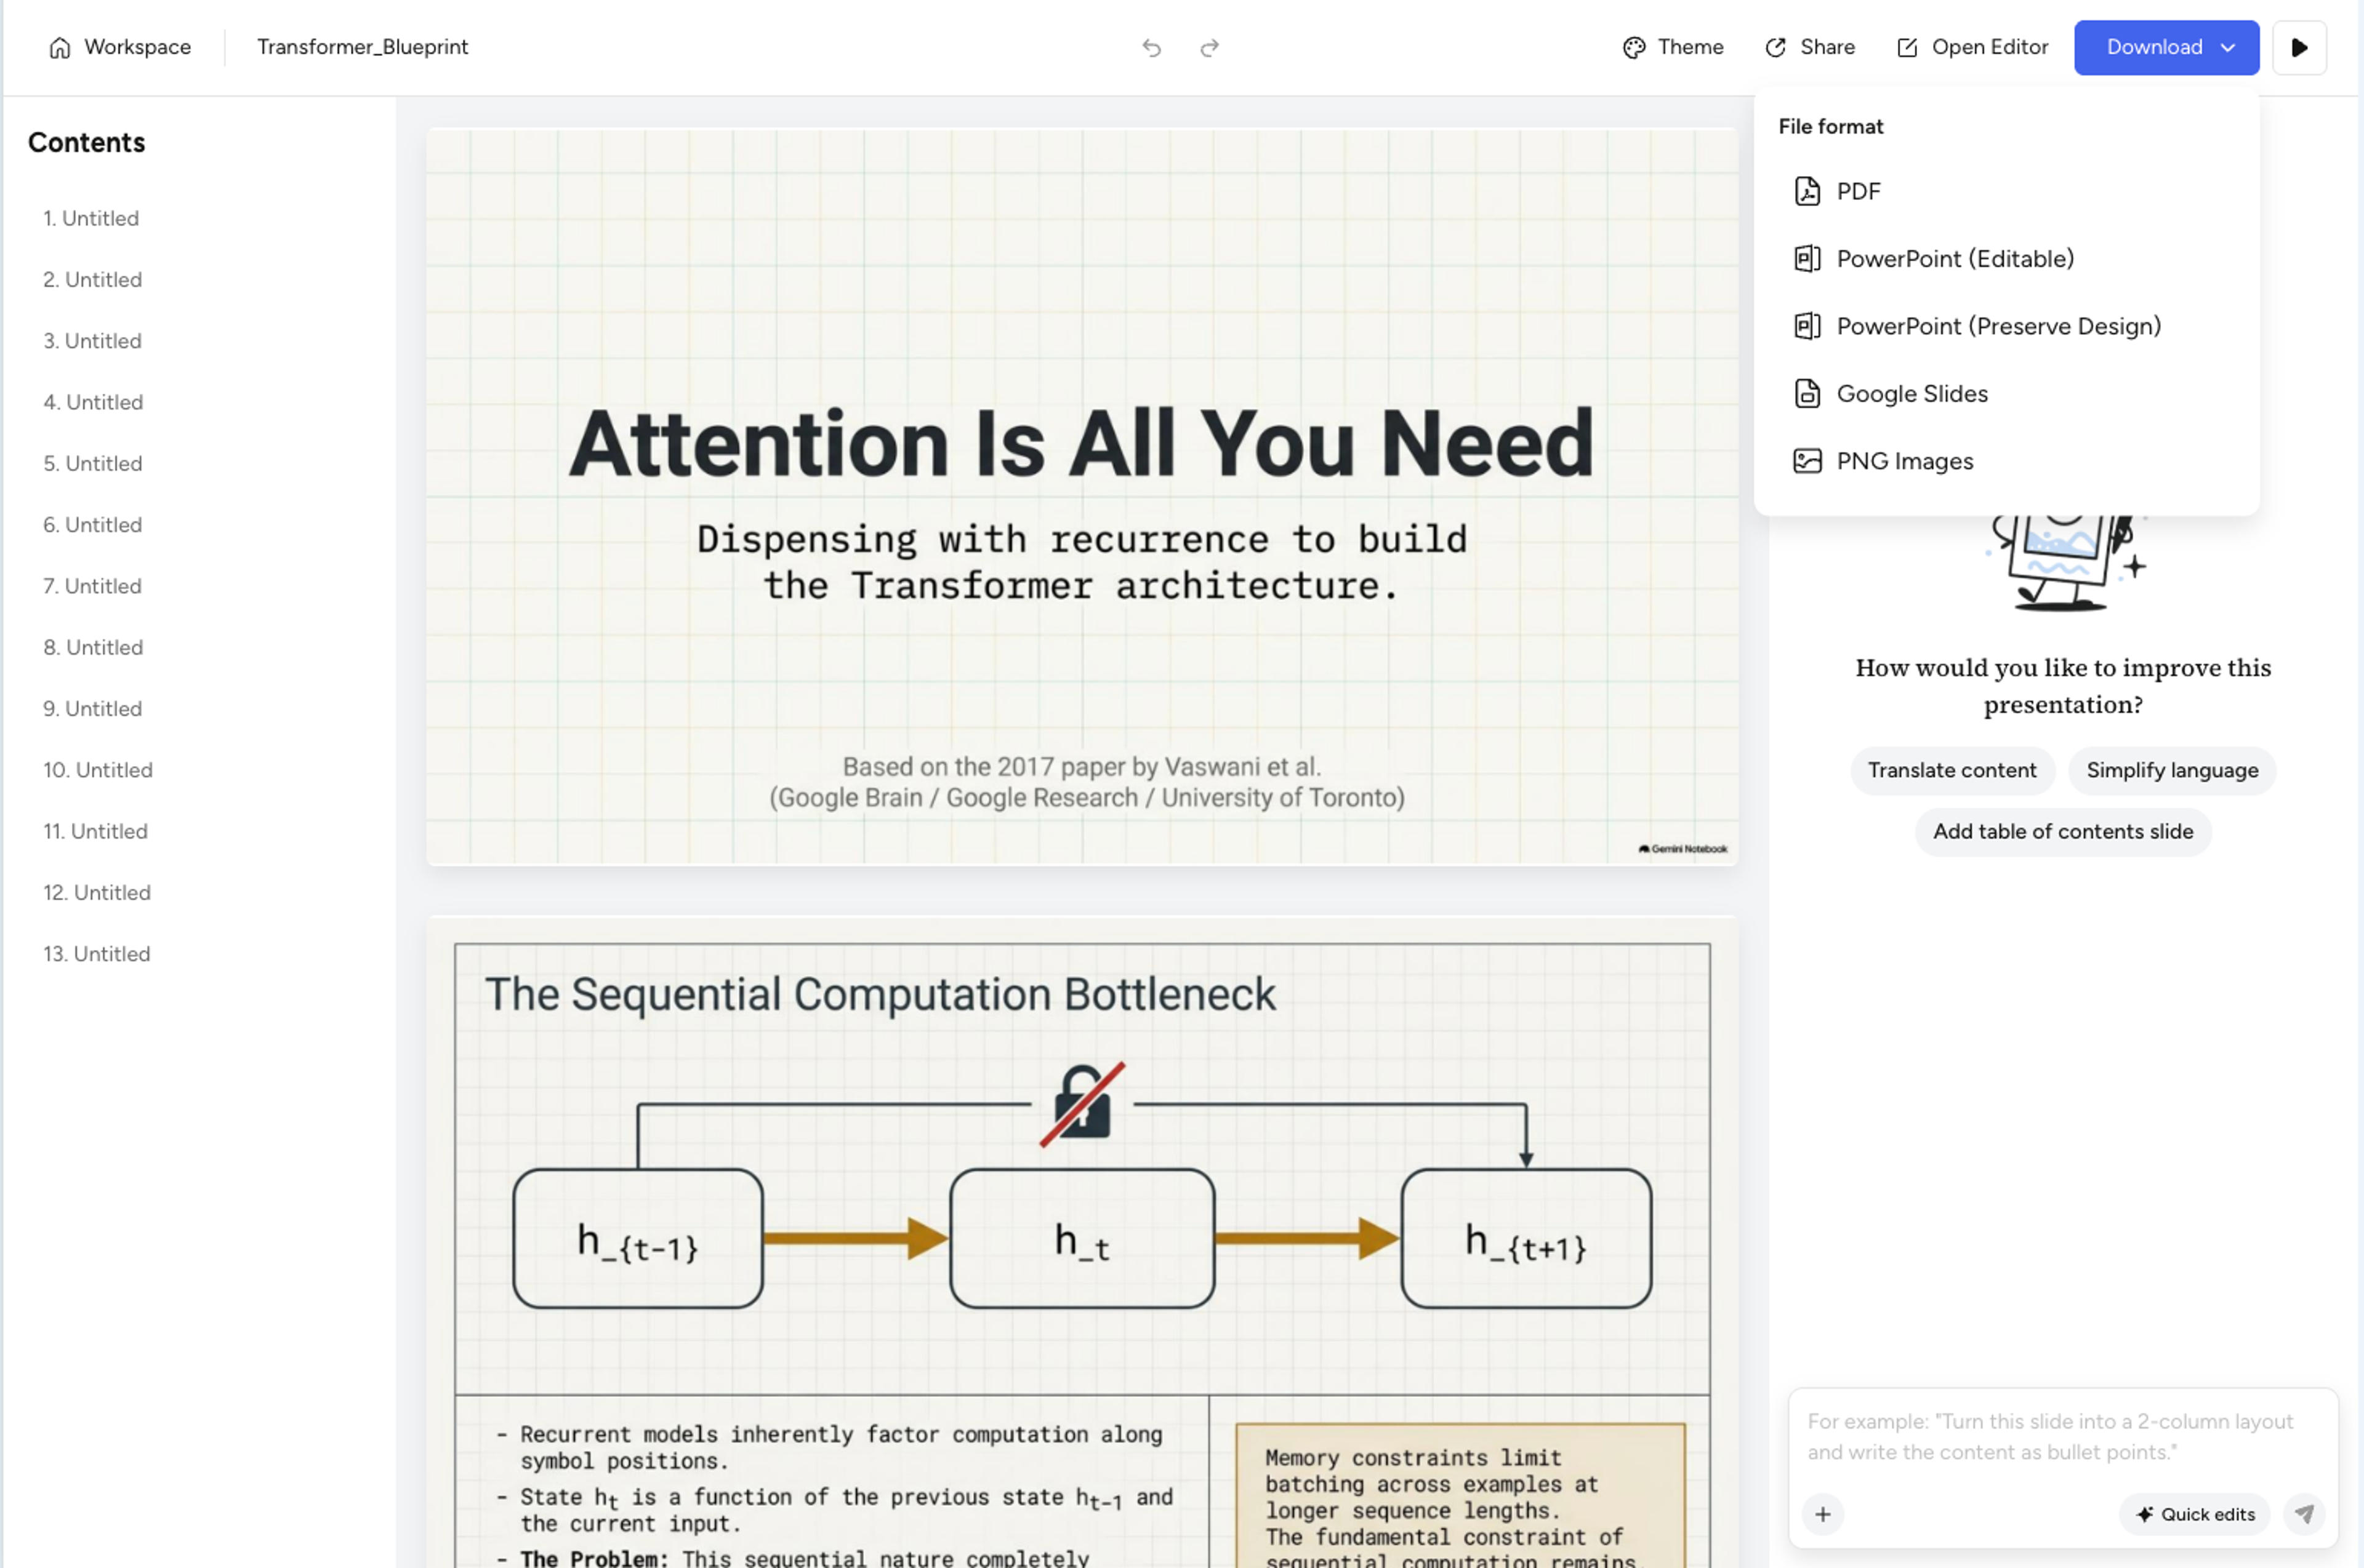Click the 'Theme' label in toolbar
This screenshot has height=1568, width=2364.
point(1690,47)
